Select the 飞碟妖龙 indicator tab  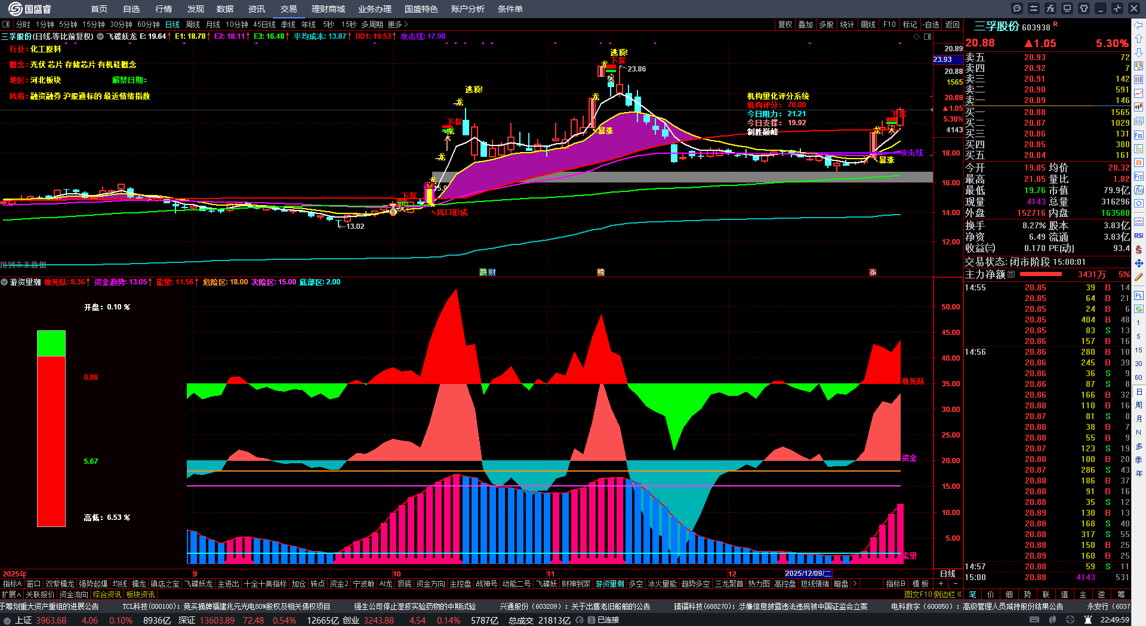199,584
